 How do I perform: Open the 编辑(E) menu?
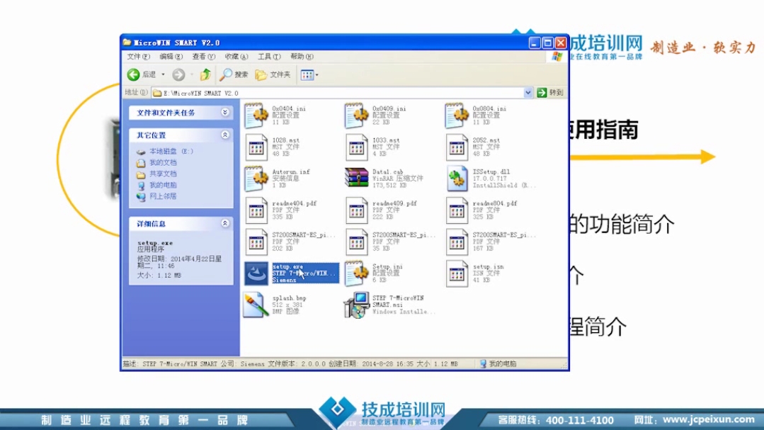[171, 57]
